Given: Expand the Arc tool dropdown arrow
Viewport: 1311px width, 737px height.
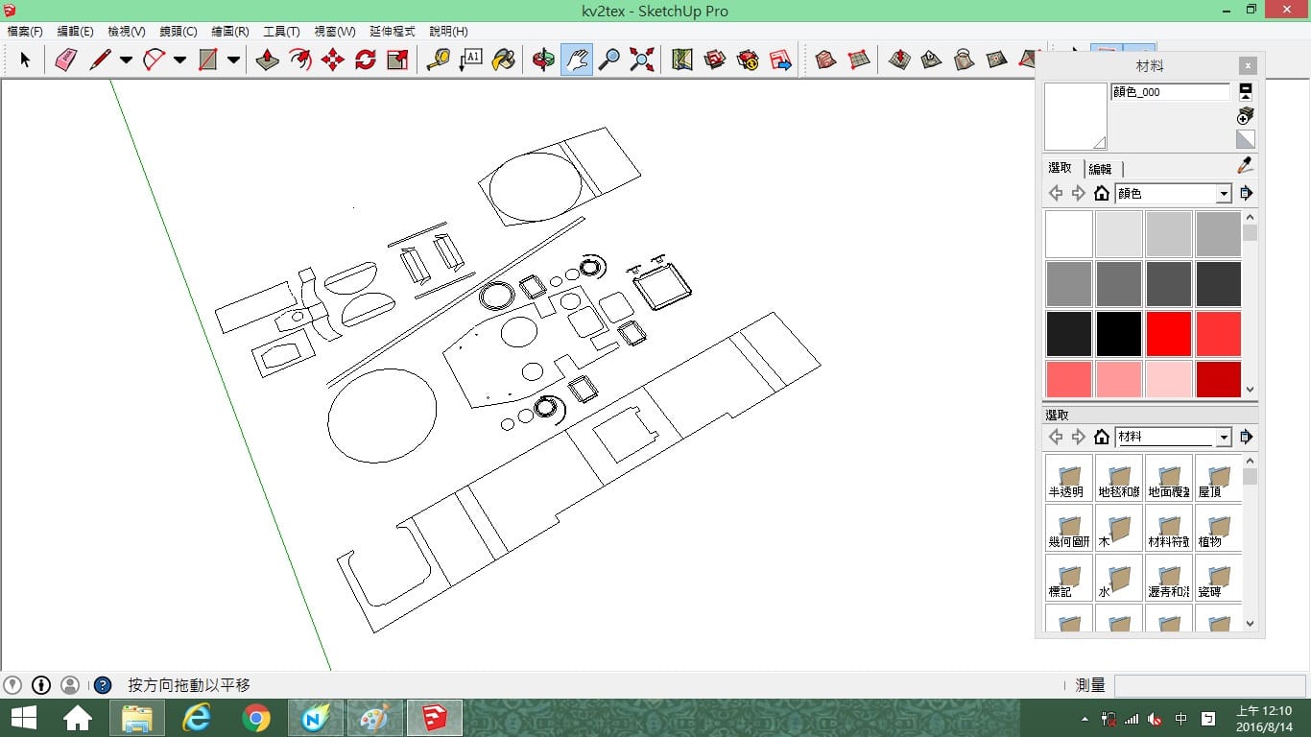Looking at the screenshot, I should (x=179, y=59).
